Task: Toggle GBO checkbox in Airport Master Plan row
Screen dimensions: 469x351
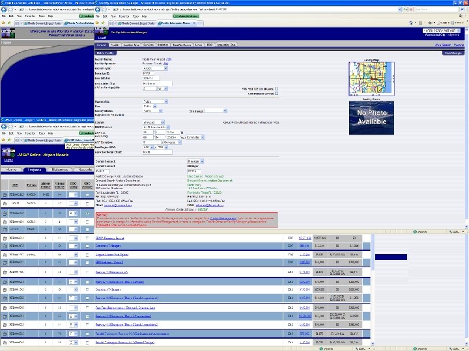Action: (87, 255)
